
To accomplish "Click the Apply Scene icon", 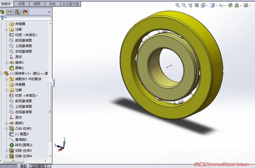I will click(237, 5).
